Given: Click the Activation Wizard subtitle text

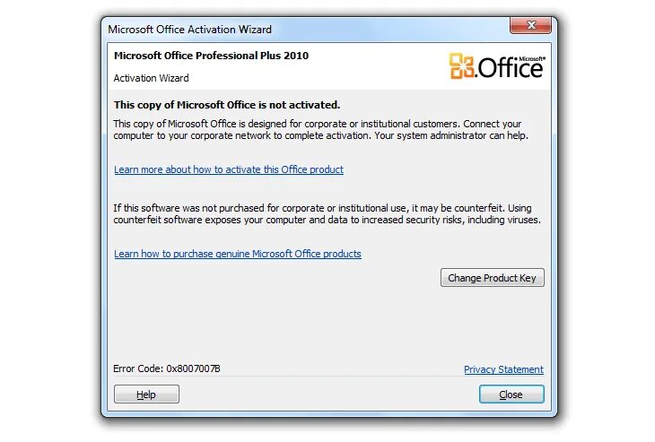Looking at the screenshot, I should point(151,78).
